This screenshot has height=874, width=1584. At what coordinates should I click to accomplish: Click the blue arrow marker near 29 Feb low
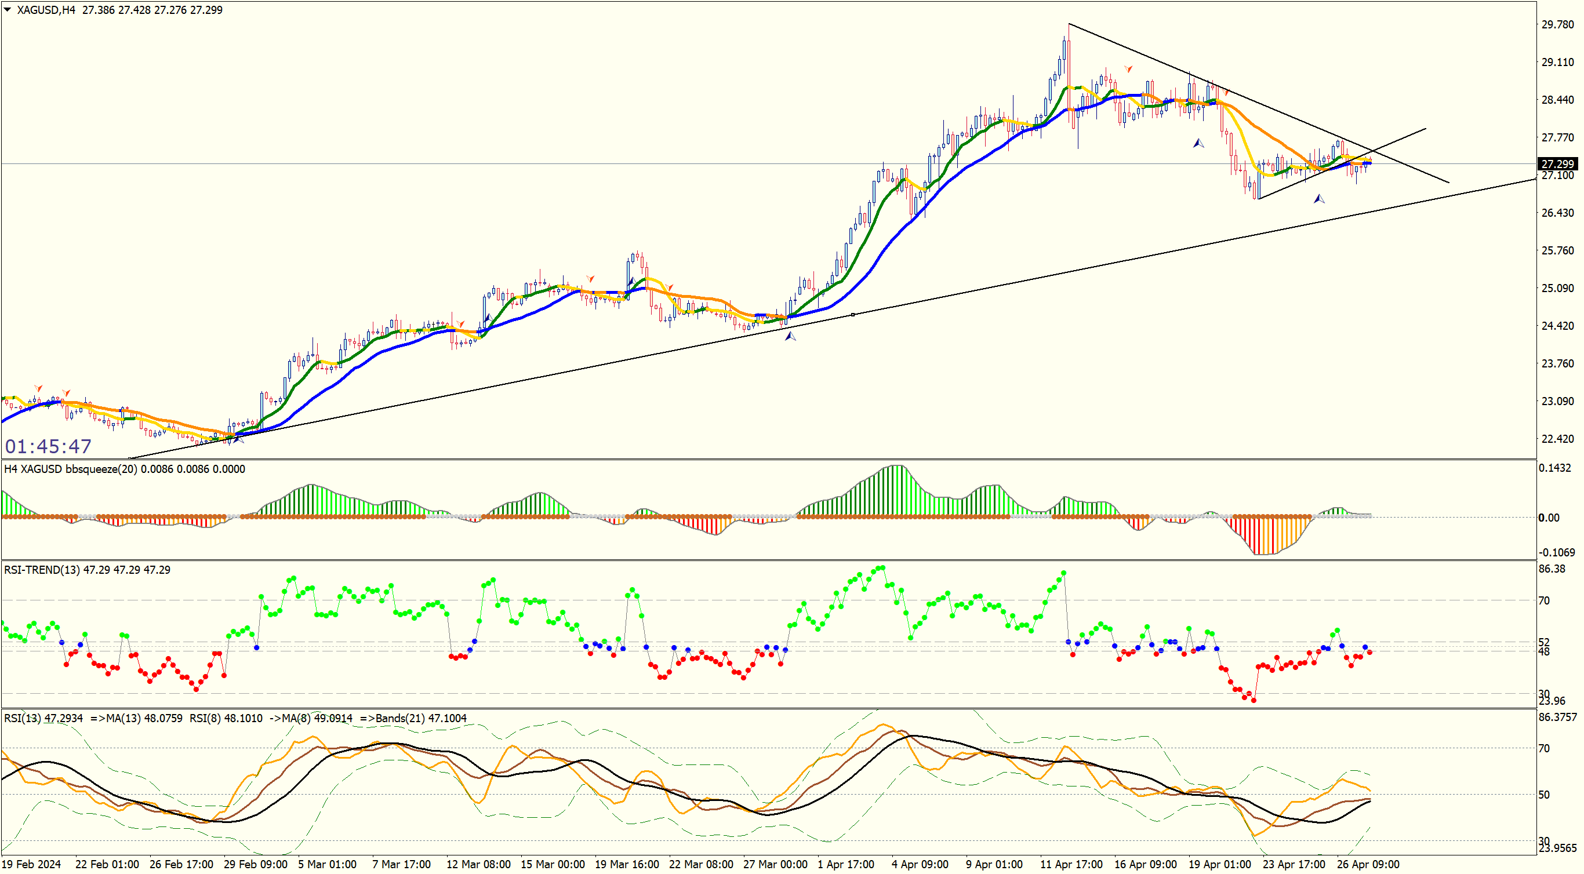pyautogui.click(x=238, y=438)
